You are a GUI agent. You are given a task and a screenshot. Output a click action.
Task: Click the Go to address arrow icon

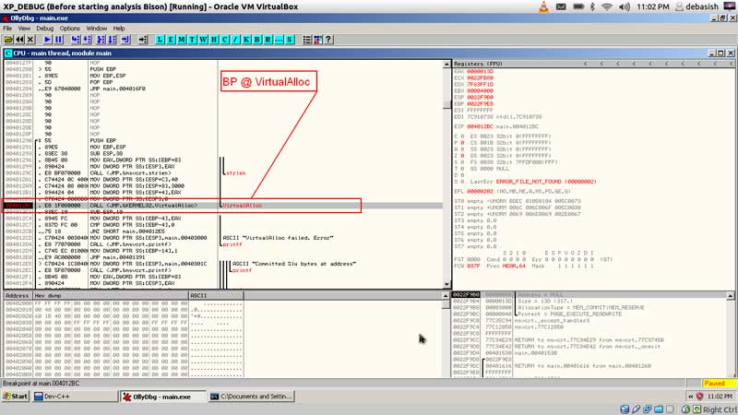click(143, 40)
